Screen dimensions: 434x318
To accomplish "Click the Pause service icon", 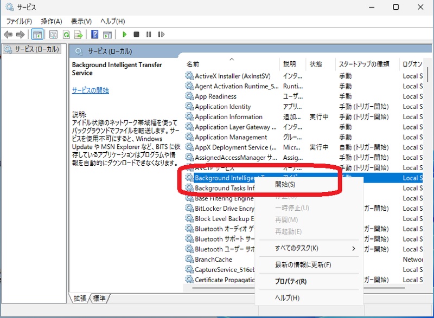I will (149, 34).
